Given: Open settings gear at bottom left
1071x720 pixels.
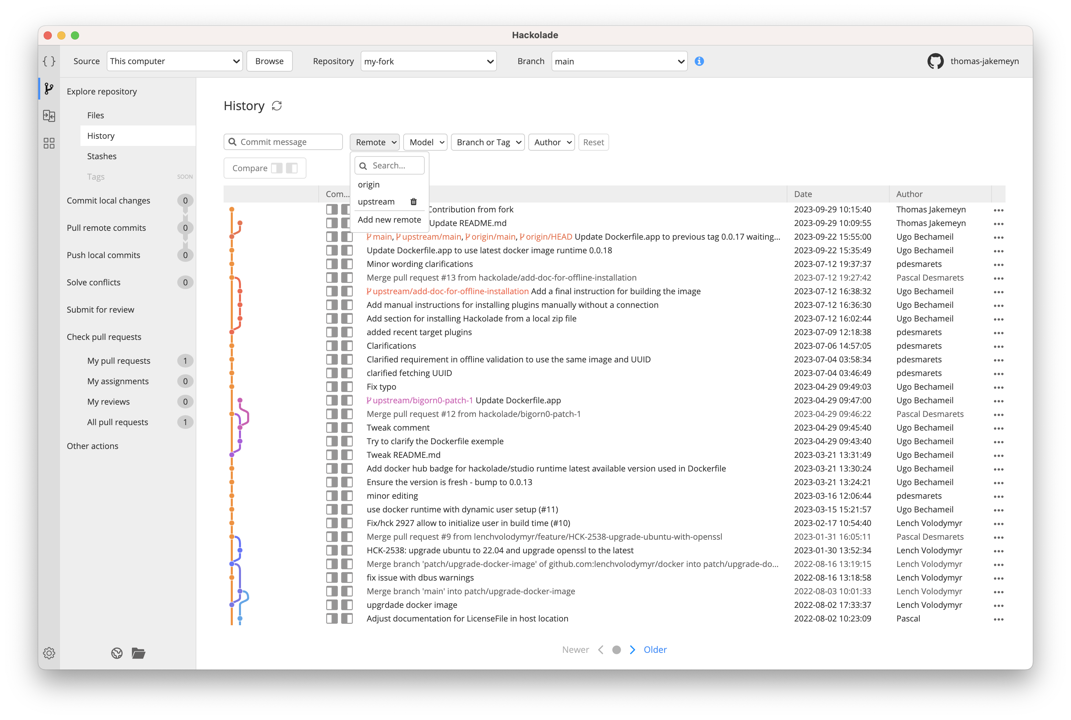Looking at the screenshot, I should click(x=49, y=653).
